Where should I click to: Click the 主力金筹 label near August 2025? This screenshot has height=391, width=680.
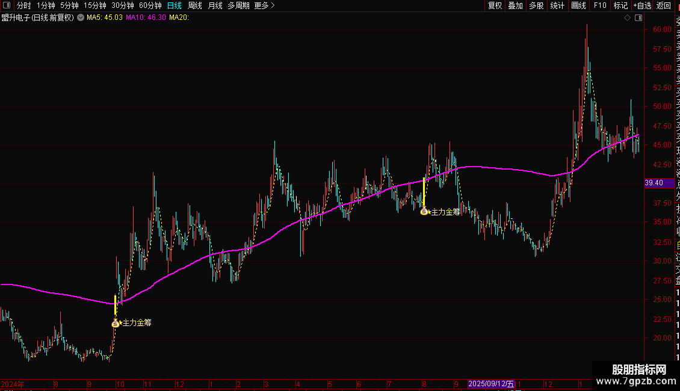445,212
